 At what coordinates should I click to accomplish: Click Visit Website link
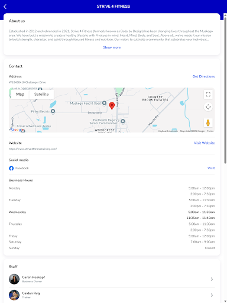(204, 143)
